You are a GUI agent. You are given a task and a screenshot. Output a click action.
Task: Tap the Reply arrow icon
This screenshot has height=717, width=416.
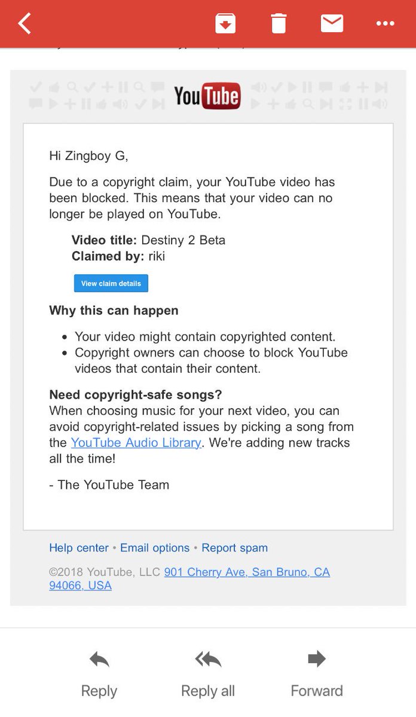99,660
